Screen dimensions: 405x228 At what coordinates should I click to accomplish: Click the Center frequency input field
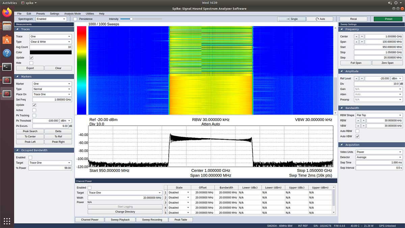(384, 36)
